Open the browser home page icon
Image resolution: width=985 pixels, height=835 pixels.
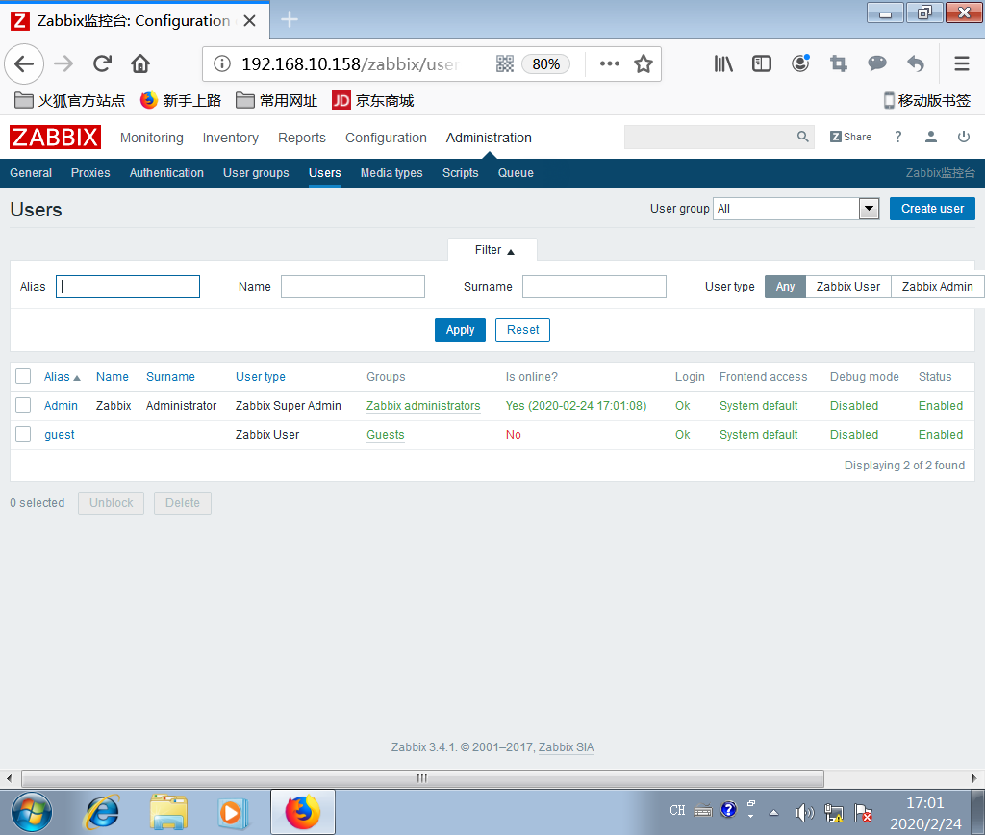coord(140,63)
